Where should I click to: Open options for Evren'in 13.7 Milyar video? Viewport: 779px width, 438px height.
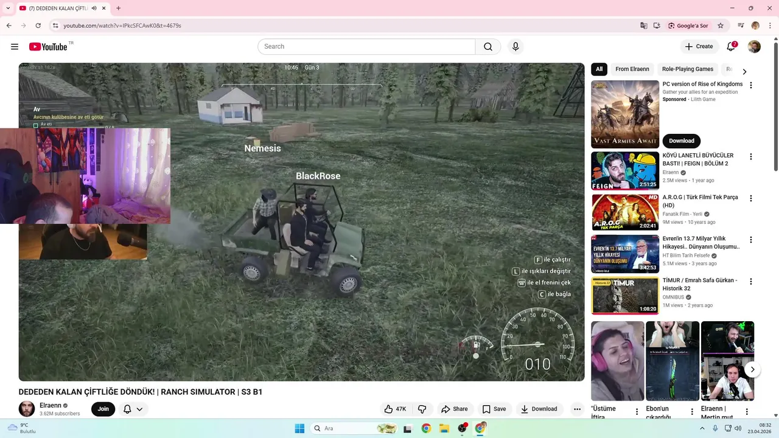(750, 240)
